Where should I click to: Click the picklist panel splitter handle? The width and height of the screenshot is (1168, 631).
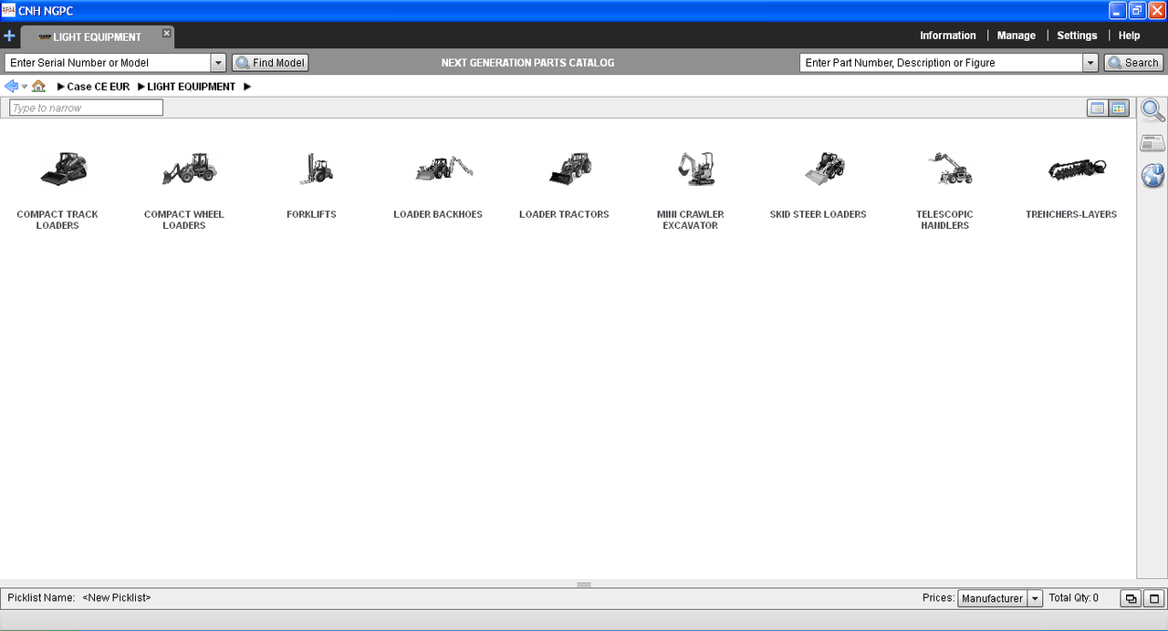point(584,584)
